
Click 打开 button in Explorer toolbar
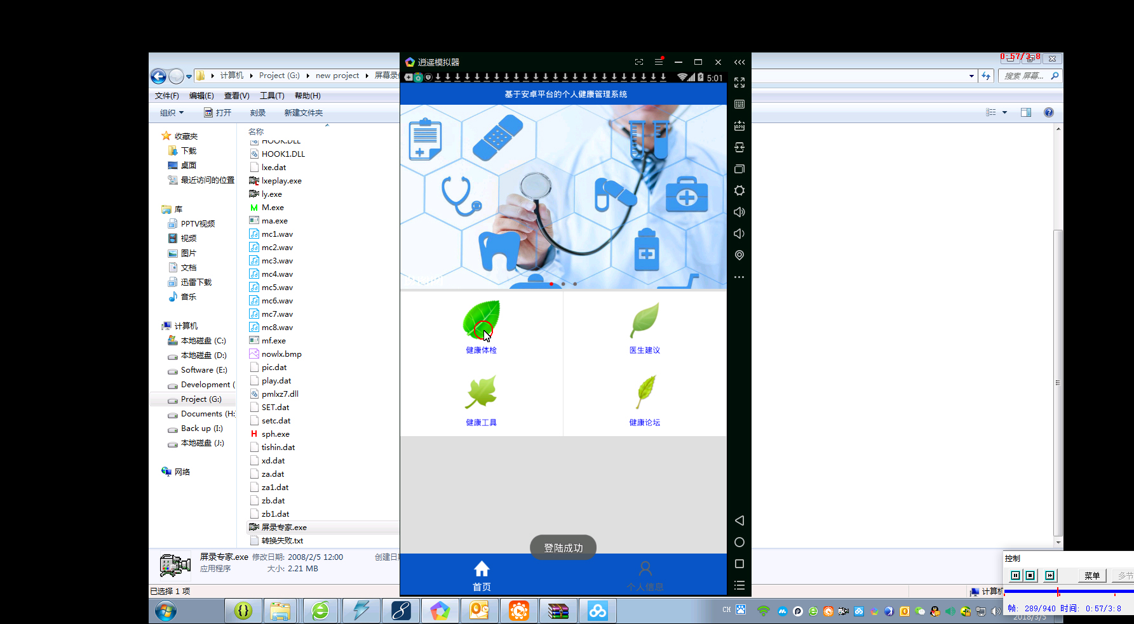tap(217, 112)
